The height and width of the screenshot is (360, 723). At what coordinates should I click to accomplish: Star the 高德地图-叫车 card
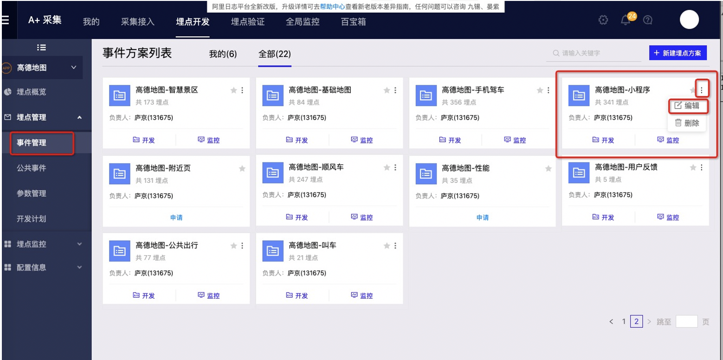tap(387, 245)
